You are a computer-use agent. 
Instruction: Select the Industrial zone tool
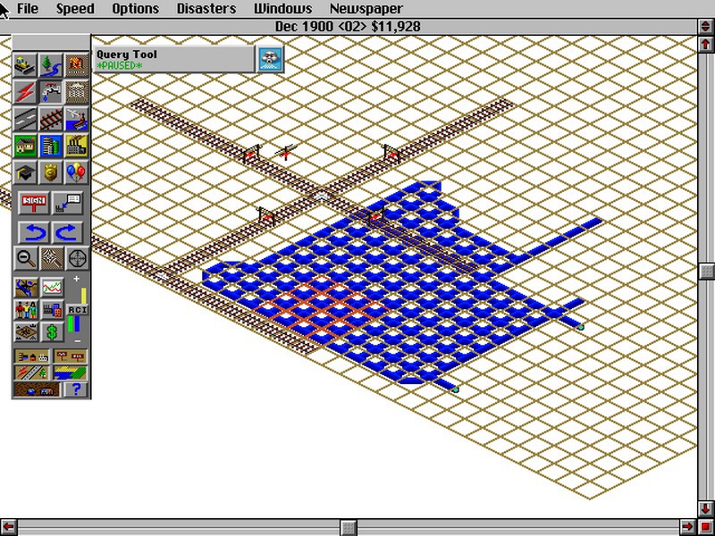click(77, 146)
